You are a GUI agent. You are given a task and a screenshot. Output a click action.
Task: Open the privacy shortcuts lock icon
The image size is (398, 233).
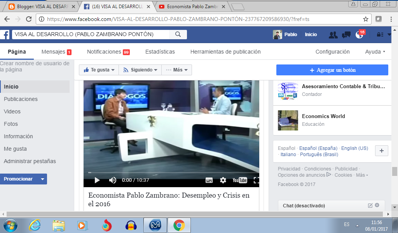click(x=380, y=35)
